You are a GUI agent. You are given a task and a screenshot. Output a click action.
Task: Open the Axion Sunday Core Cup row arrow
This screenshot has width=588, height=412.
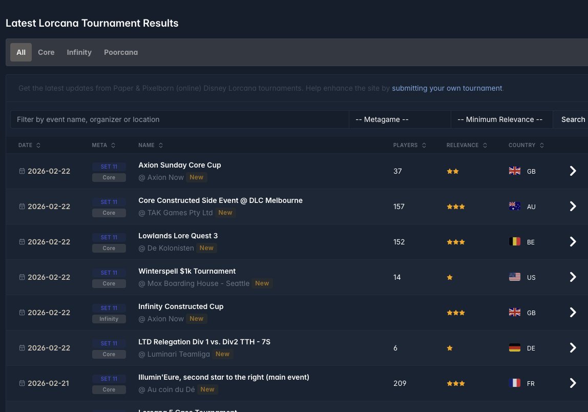point(573,171)
